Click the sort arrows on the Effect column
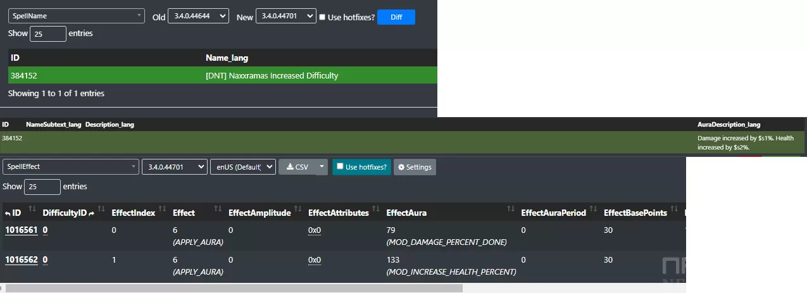Screen dimensions: 807x293 pos(217,209)
